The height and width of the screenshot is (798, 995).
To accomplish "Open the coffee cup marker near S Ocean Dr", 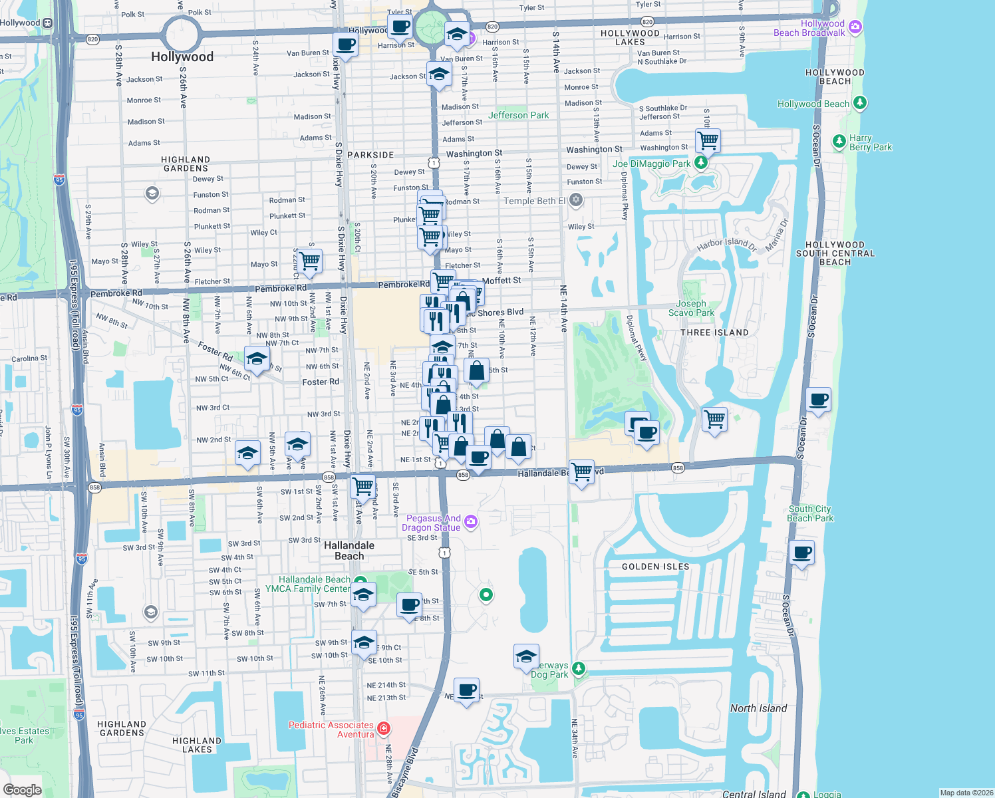I will coord(818,400).
